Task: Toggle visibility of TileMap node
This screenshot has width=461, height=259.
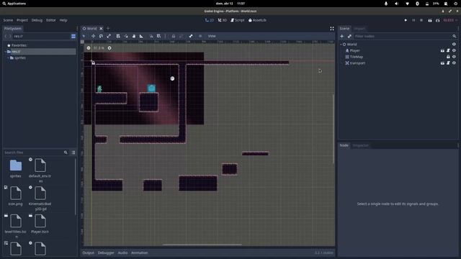Action: [454, 57]
